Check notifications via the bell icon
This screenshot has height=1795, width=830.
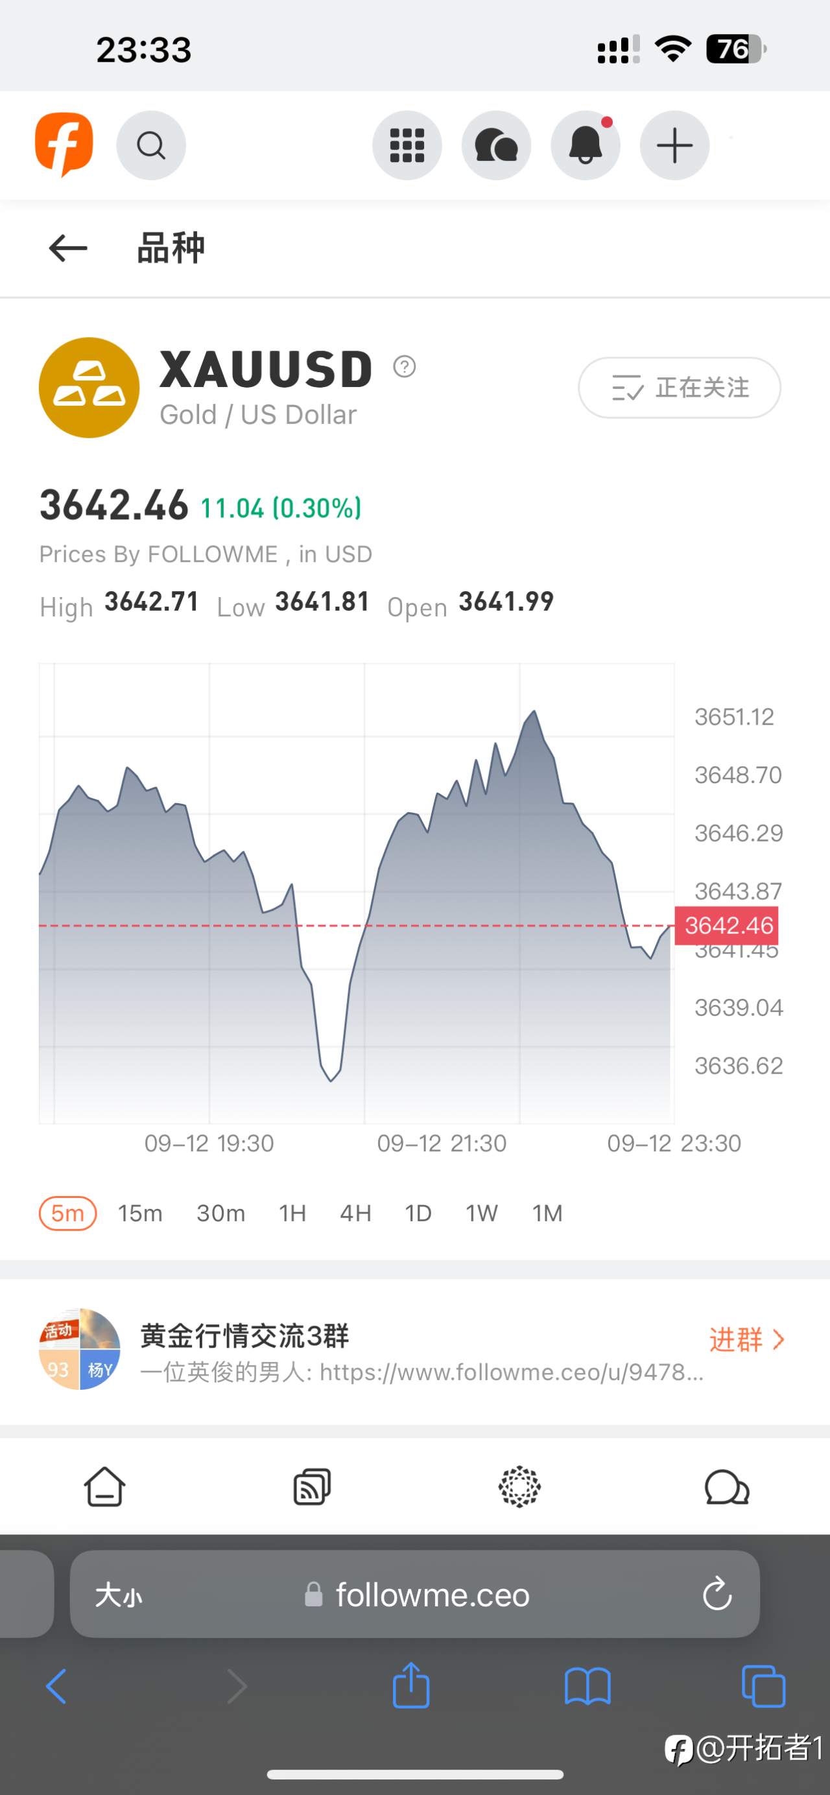tap(586, 146)
